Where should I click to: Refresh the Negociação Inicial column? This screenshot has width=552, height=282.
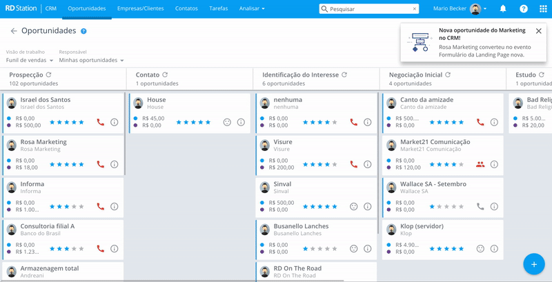pyautogui.click(x=448, y=74)
